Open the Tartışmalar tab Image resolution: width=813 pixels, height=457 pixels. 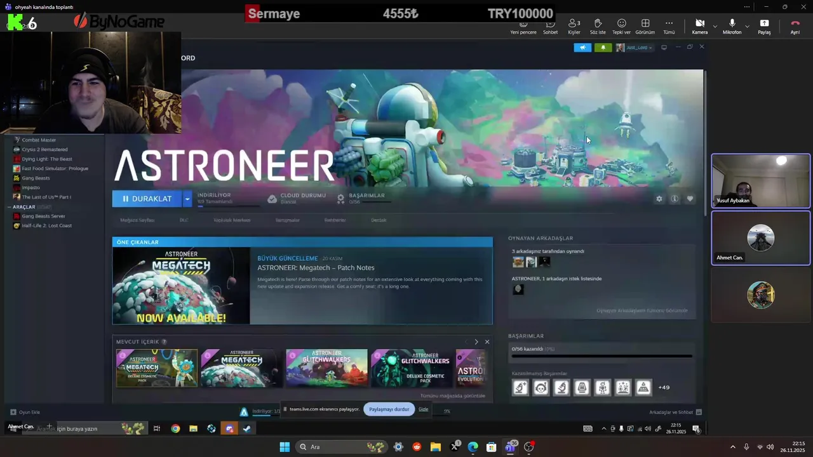287,220
